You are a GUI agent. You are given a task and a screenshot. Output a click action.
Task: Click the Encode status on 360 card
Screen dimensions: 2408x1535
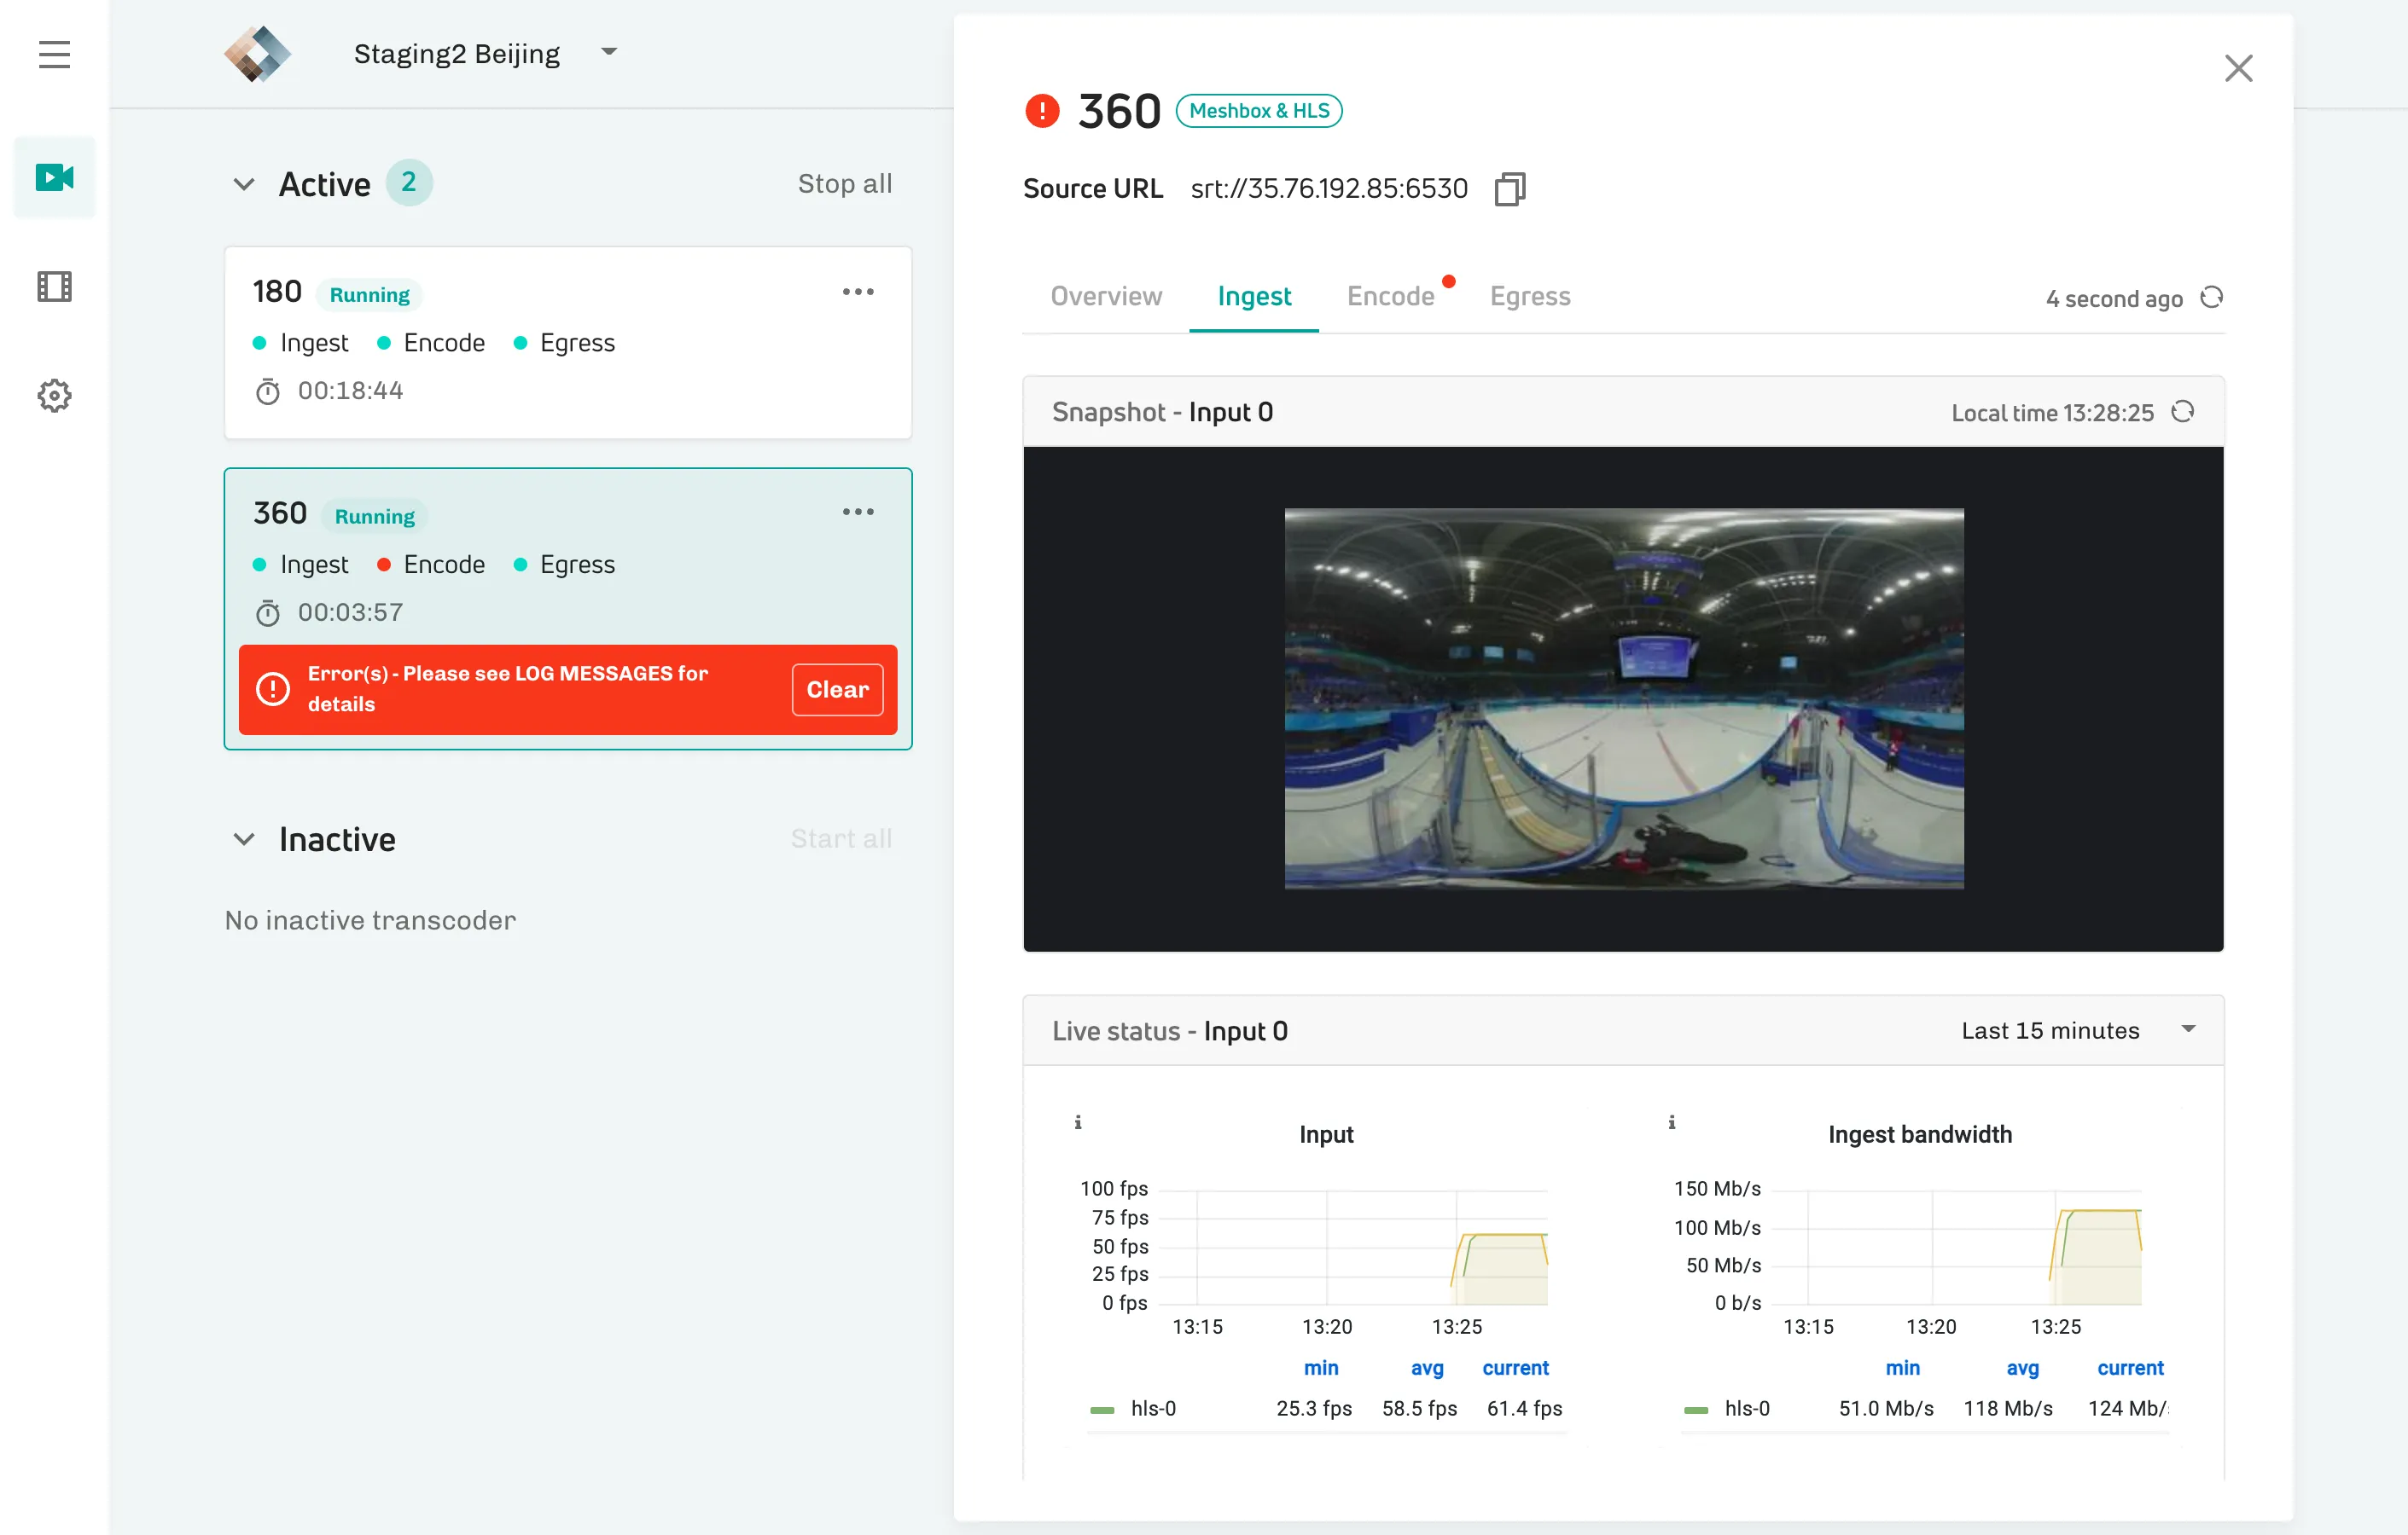tap(431, 565)
